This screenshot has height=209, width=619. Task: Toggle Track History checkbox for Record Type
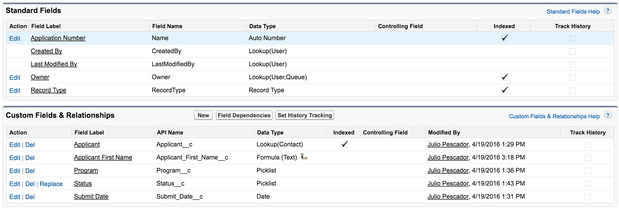572,90
